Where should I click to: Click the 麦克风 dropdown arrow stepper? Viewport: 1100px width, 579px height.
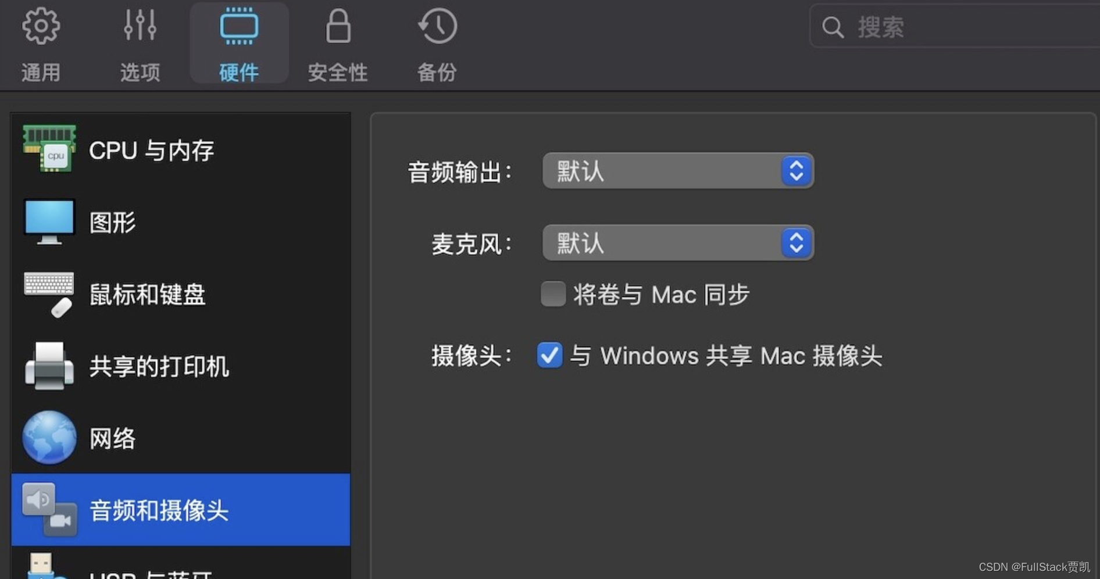pyautogui.click(x=797, y=243)
